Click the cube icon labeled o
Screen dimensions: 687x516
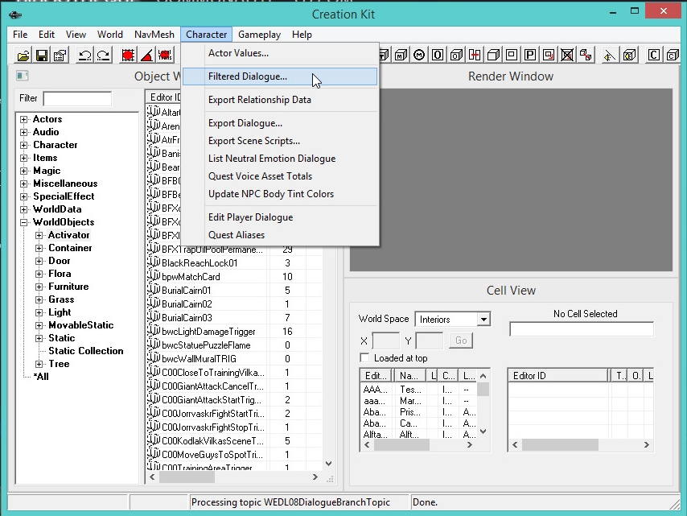(x=456, y=56)
